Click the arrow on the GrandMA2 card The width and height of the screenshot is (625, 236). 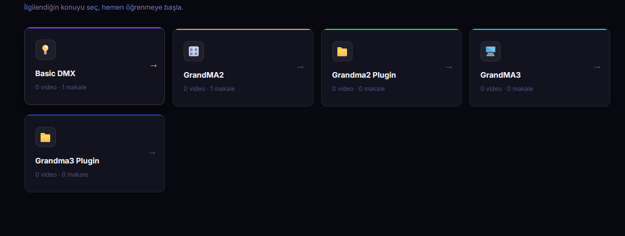click(x=300, y=67)
